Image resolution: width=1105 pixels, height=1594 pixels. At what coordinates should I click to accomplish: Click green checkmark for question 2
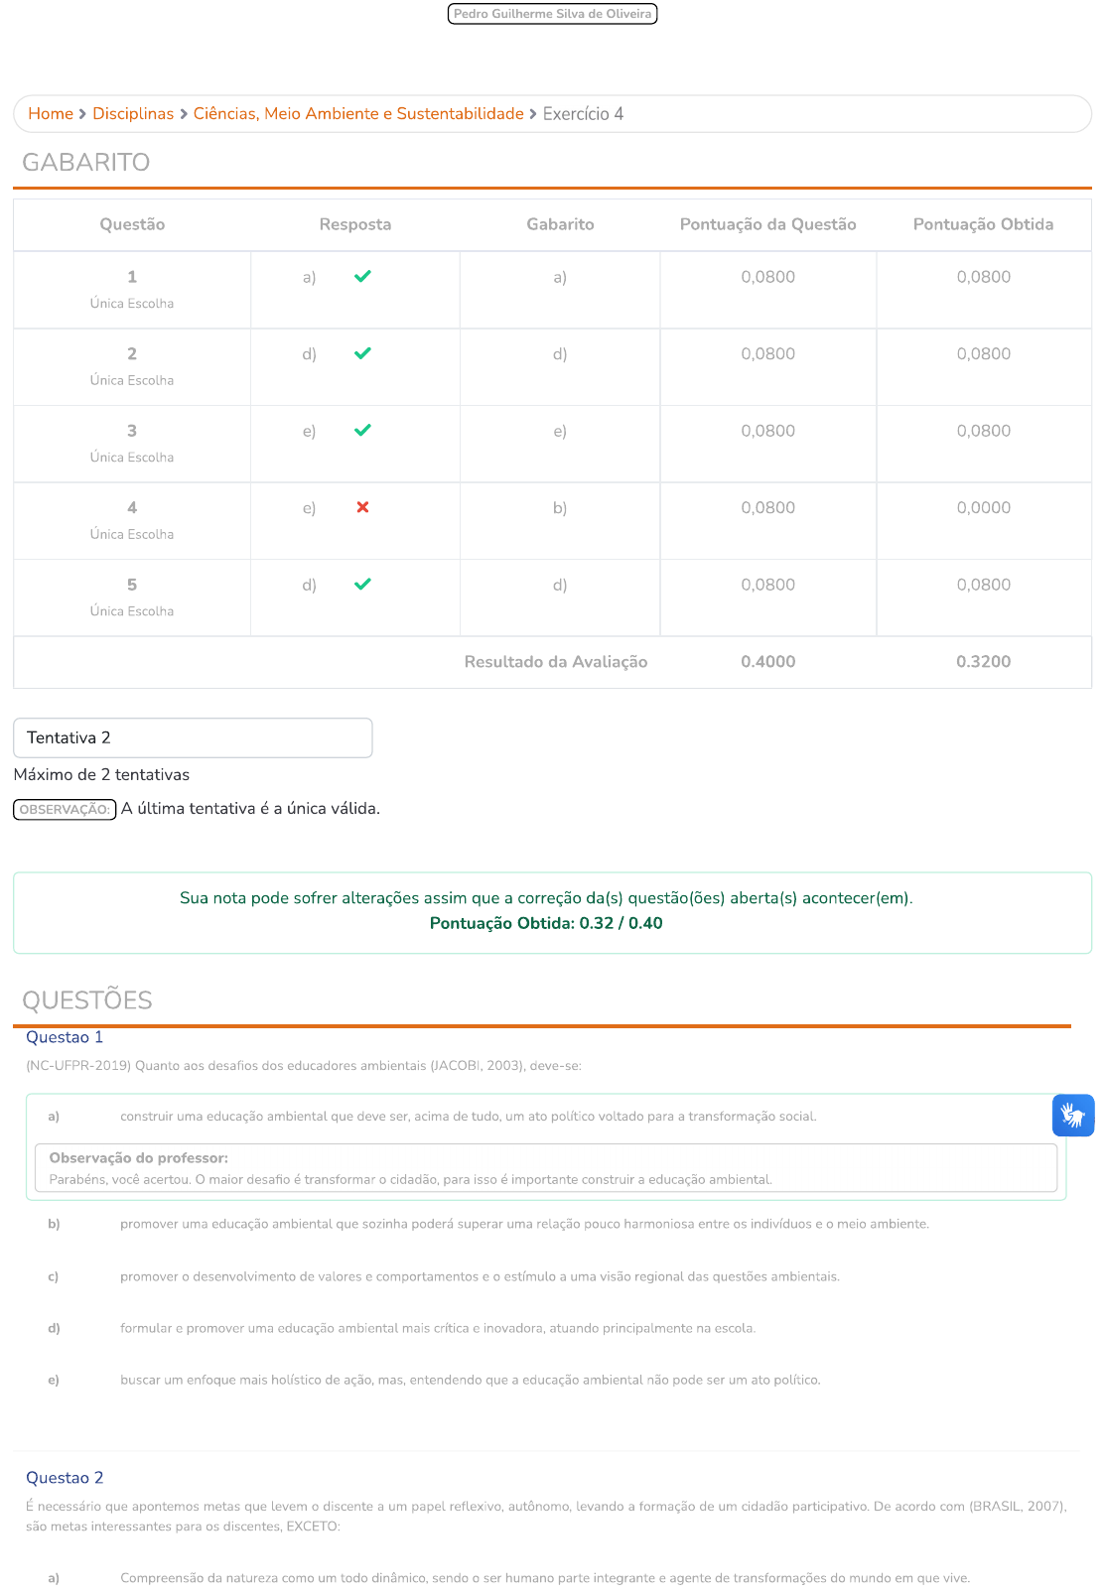pos(362,353)
